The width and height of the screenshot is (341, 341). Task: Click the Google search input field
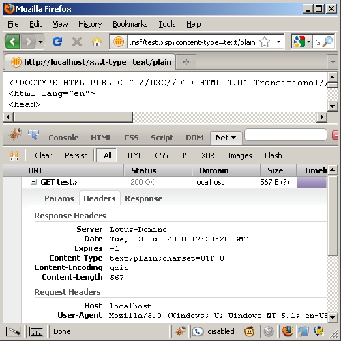pyautogui.click(x=318, y=42)
